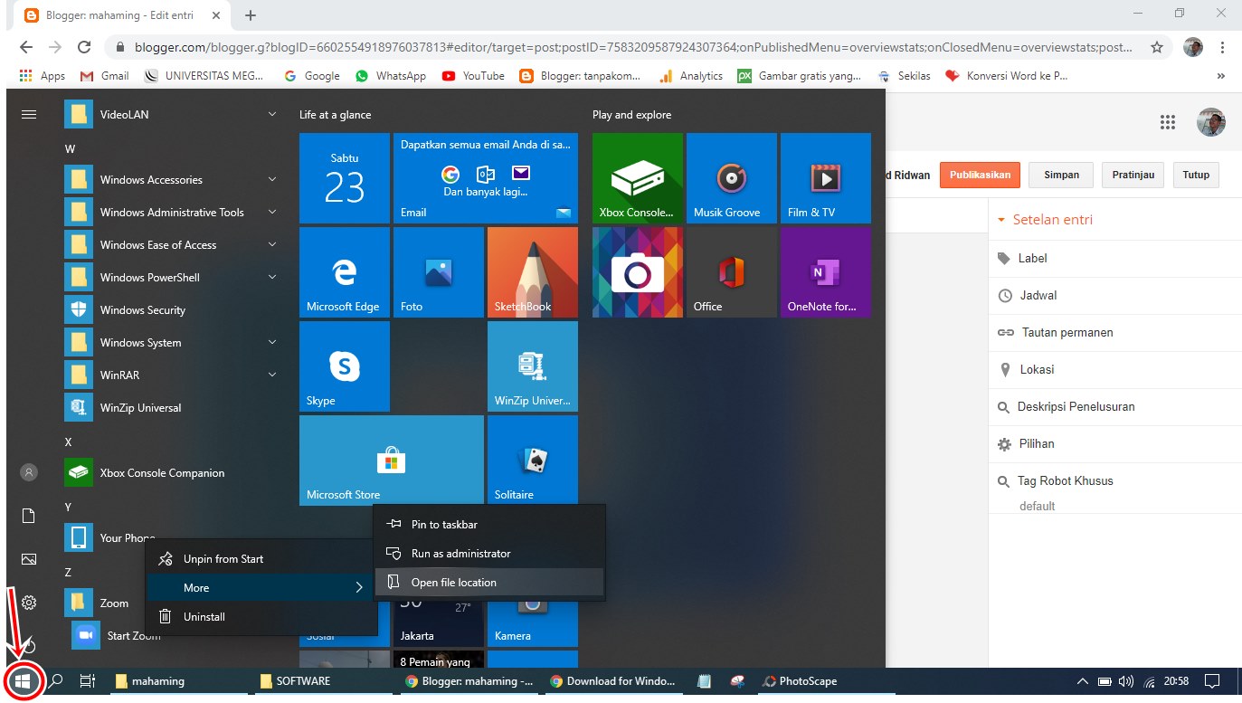Open the Office tile
This screenshot has height=703, width=1242.
click(x=731, y=272)
